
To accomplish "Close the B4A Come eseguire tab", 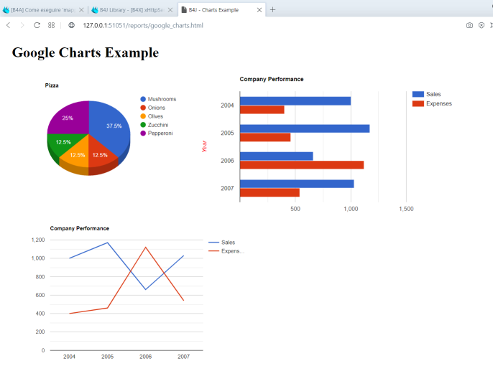I will point(81,10).
